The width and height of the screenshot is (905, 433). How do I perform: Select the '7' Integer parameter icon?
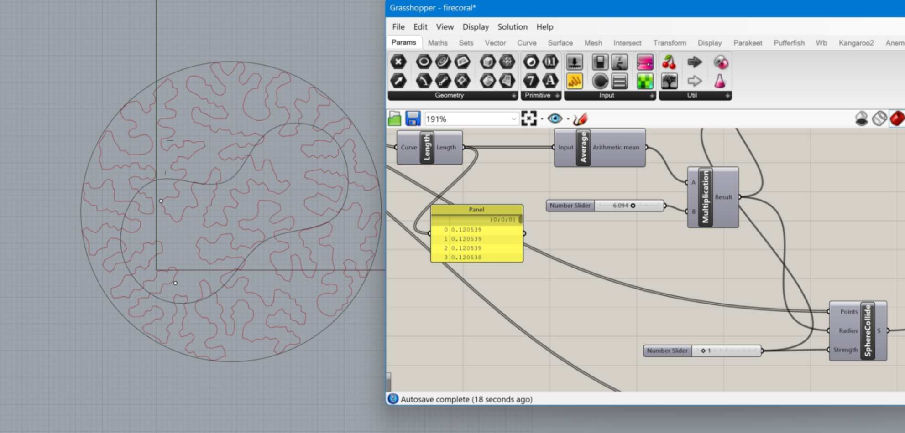pyautogui.click(x=531, y=81)
